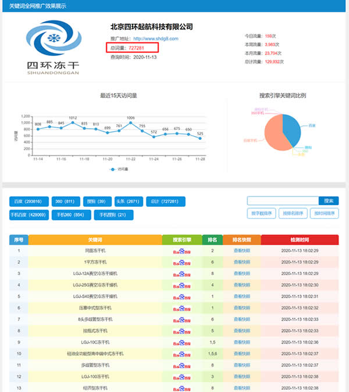This screenshot has height=392, width=349.
Task: Toggle the 访问量 legend marker below chart
Action: [113, 169]
